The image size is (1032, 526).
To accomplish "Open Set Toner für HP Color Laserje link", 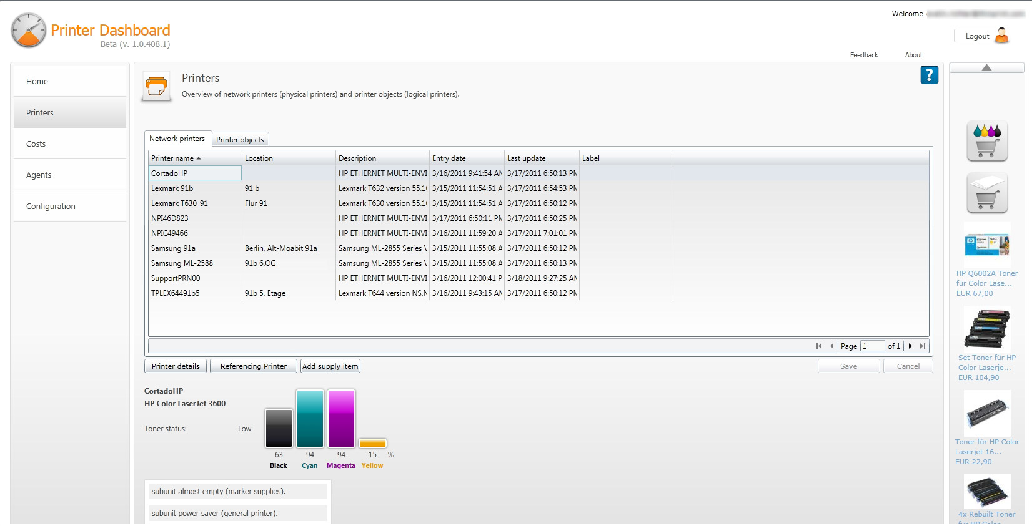I will pyautogui.click(x=986, y=363).
